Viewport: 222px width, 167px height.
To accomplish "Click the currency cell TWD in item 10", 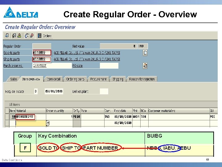I will 109,117.
